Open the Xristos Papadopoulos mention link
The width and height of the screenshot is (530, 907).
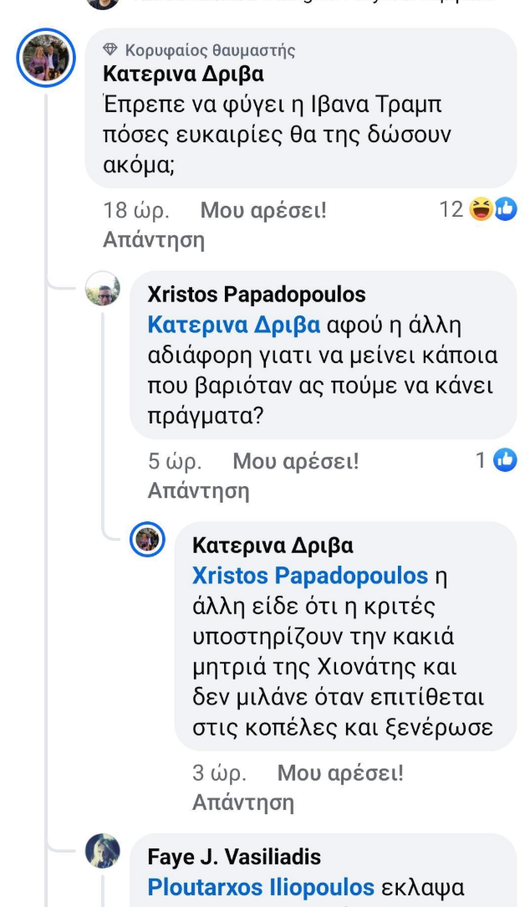click(x=309, y=576)
